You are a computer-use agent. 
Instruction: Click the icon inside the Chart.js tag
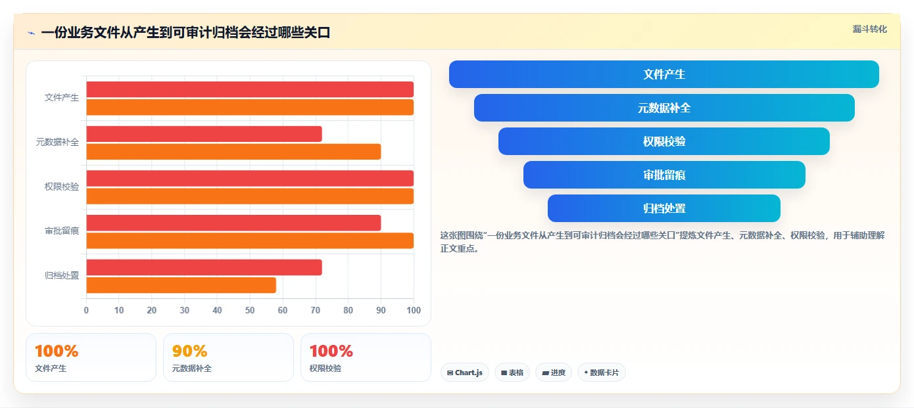click(x=450, y=373)
